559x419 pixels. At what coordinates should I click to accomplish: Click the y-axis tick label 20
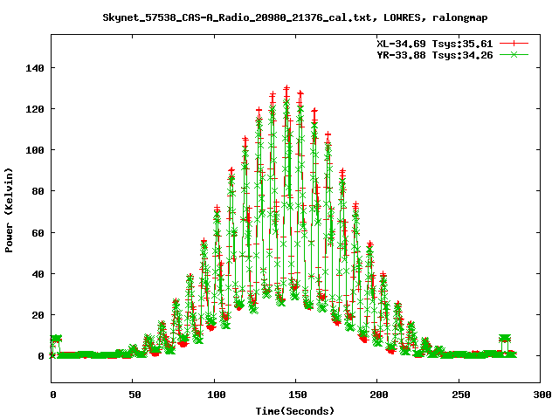(38, 315)
